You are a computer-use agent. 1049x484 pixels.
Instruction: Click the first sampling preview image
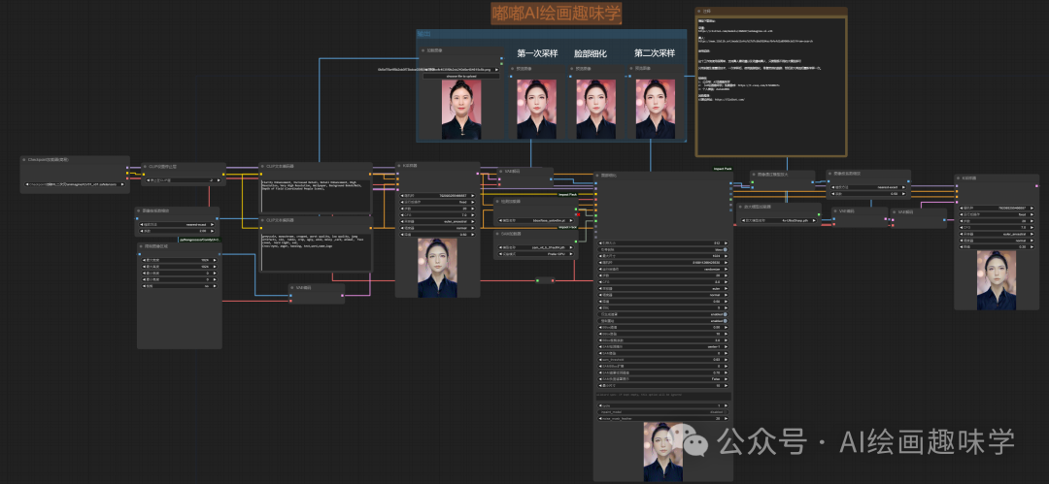pos(536,109)
